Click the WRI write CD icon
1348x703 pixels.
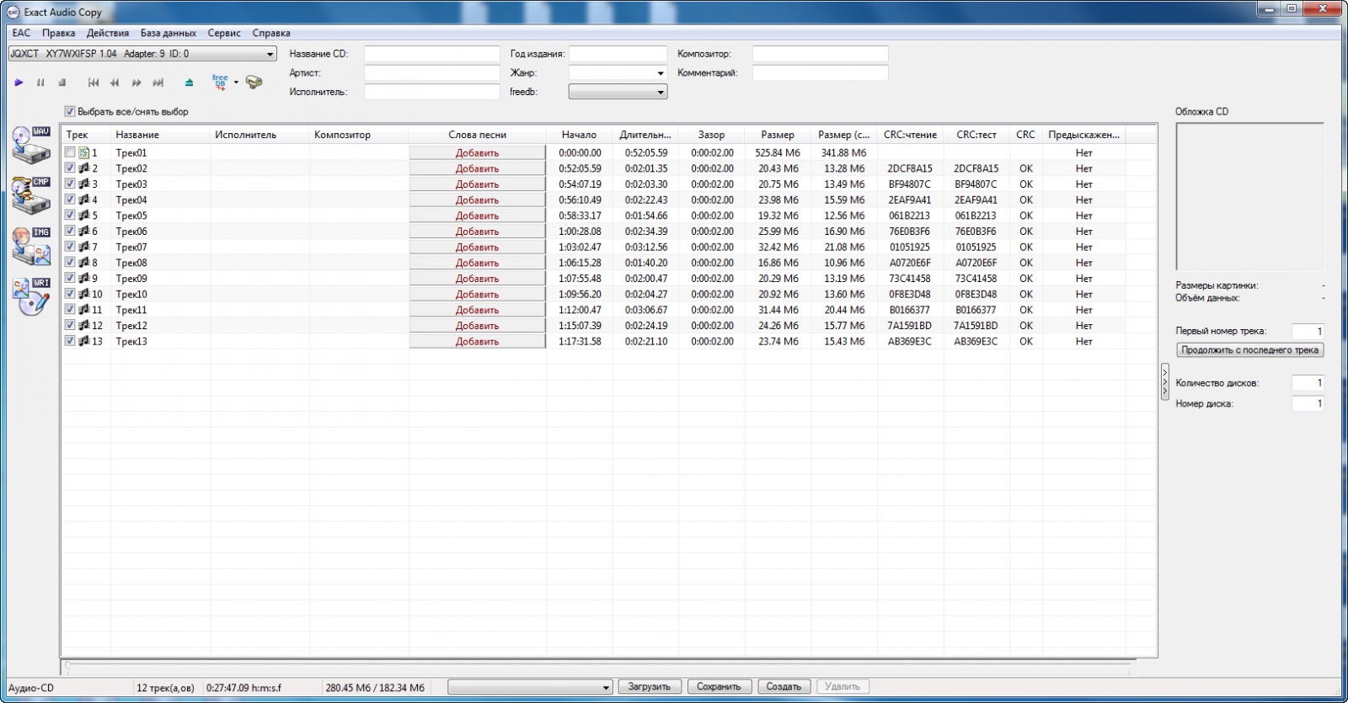pyautogui.click(x=32, y=296)
